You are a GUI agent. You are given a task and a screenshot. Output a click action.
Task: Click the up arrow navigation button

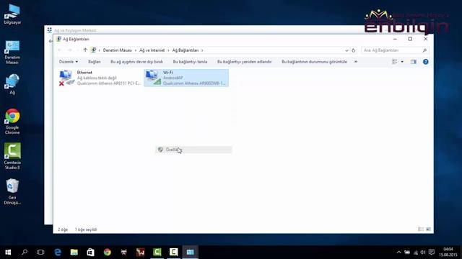tap(85, 50)
